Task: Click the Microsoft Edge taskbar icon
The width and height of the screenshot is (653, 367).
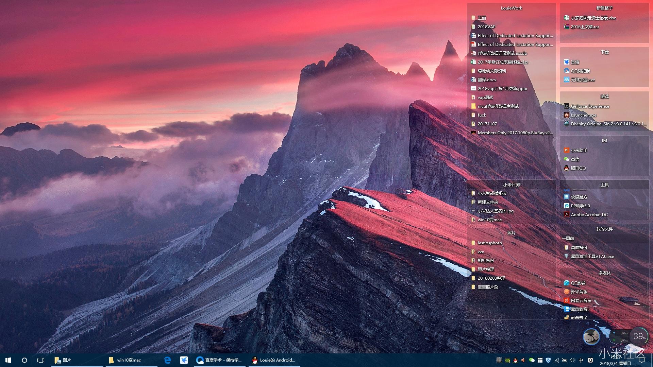Action: pyautogui.click(x=167, y=360)
